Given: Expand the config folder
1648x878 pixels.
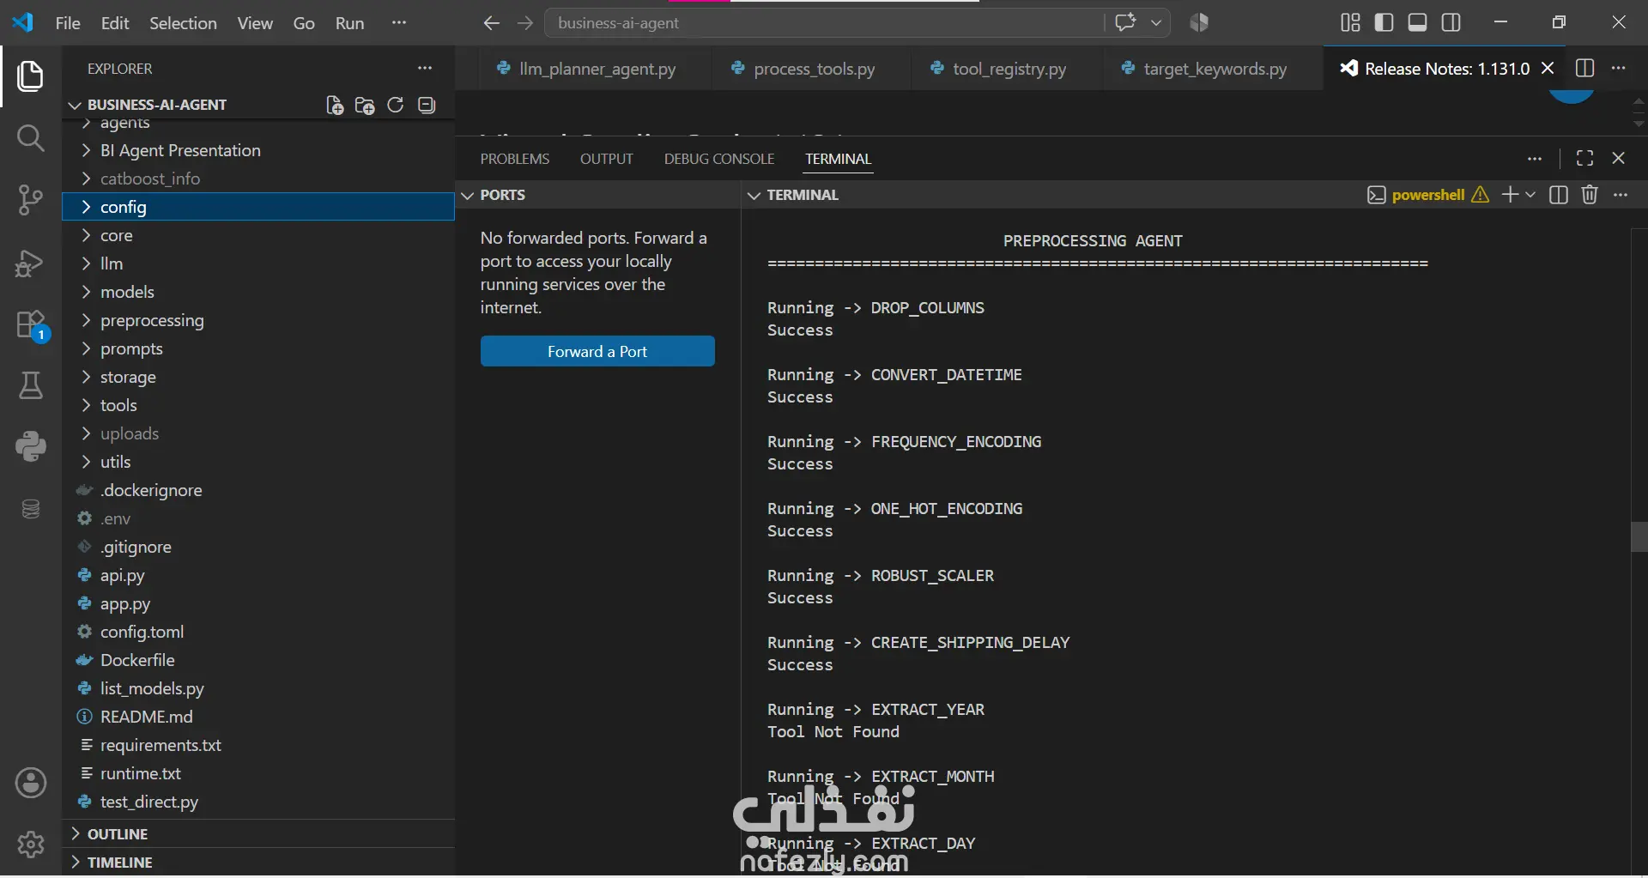Looking at the screenshot, I should [258, 207].
